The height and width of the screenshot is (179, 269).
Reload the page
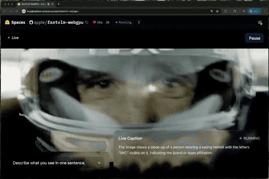17,11
